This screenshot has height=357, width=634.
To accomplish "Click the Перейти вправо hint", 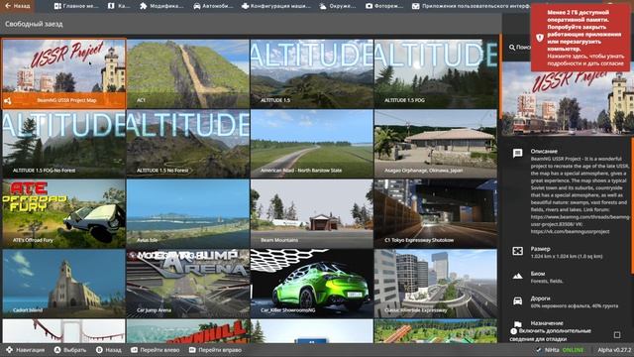I will coord(215,350).
